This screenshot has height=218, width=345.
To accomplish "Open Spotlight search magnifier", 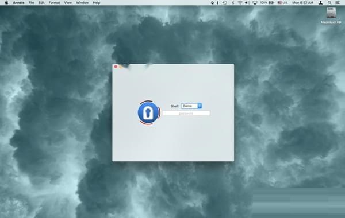I will point(329,3).
